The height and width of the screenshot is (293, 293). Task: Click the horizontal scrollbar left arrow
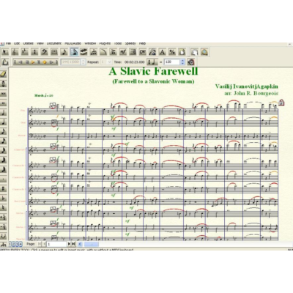(x=80, y=244)
